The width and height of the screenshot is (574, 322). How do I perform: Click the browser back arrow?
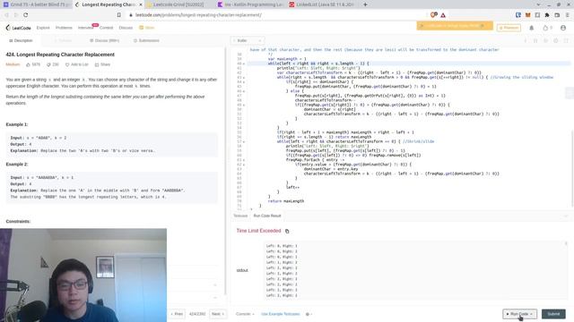coord(6,15)
